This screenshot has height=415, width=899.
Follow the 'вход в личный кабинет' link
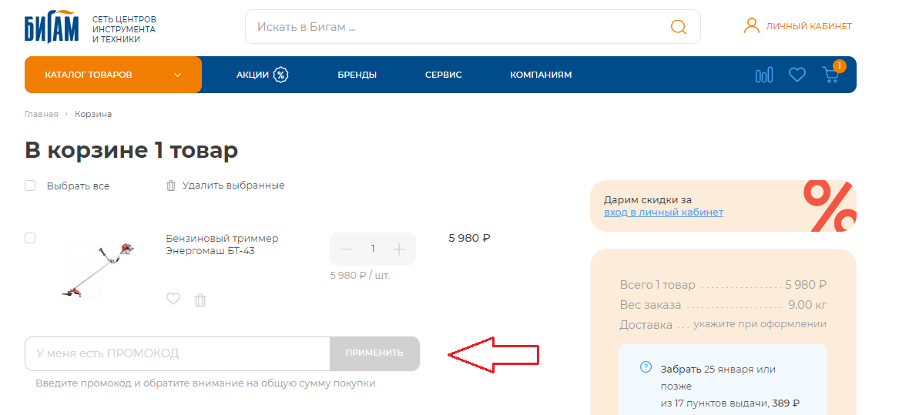pos(663,213)
